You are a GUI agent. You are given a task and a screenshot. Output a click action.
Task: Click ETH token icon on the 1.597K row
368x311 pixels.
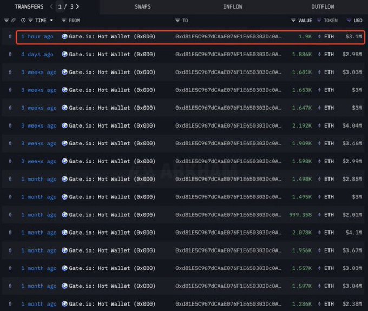[319, 286]
